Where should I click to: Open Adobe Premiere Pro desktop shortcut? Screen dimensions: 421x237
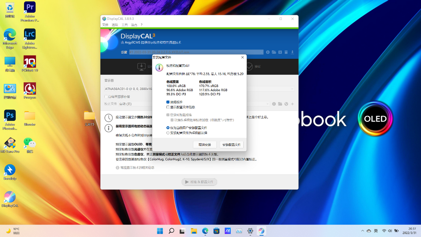point(30,11)
